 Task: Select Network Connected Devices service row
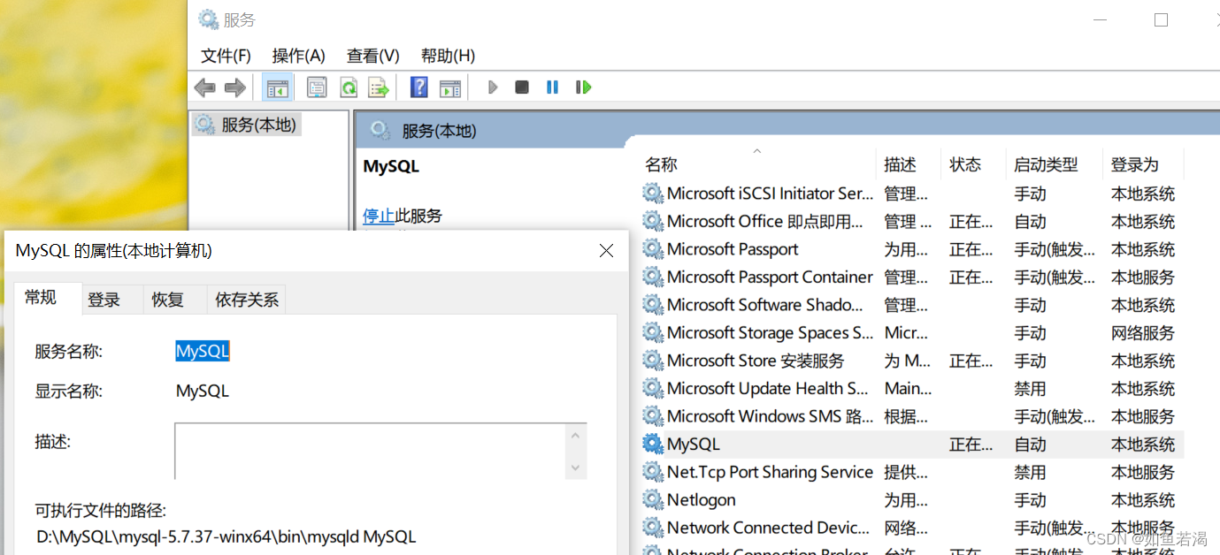(911, 528)
